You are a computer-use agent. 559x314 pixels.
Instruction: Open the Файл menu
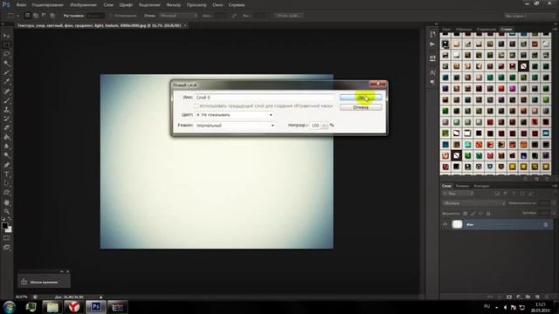pos(21,5)
